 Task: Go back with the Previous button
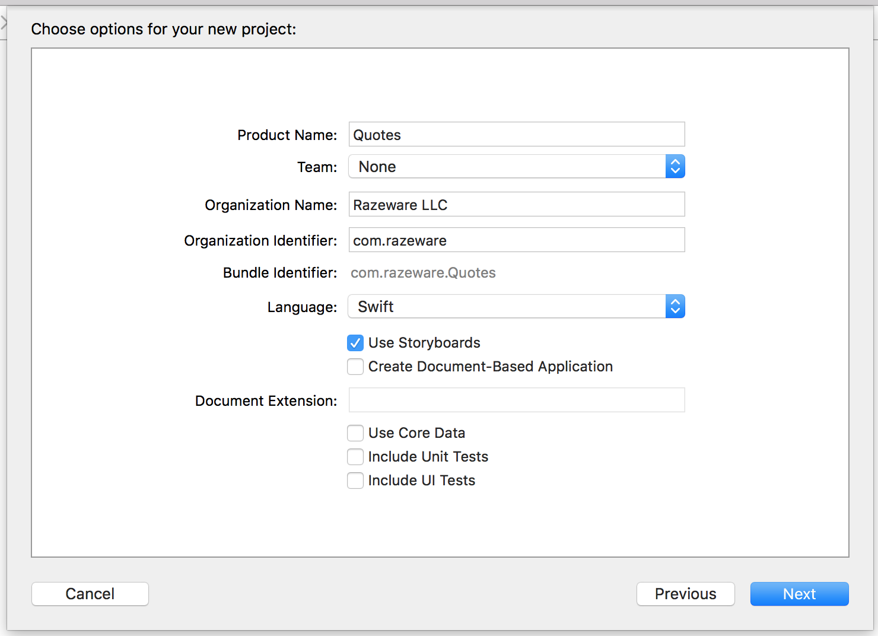click(685, 594)
